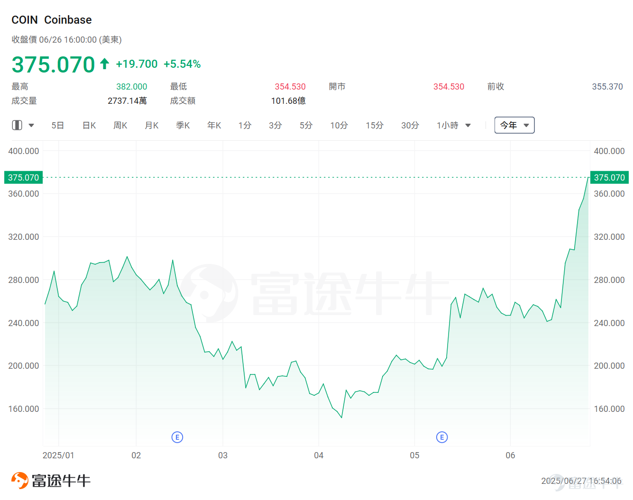This screenshot has width=633, height=500.
Task: Select the 季K period tab
Action: point(183,125)
